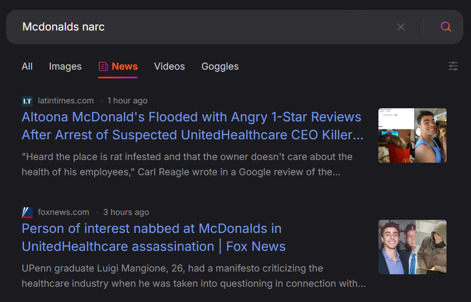
Task: Click the latintimes.com source name
Action: pyautogui.click(x=66, y=101)
